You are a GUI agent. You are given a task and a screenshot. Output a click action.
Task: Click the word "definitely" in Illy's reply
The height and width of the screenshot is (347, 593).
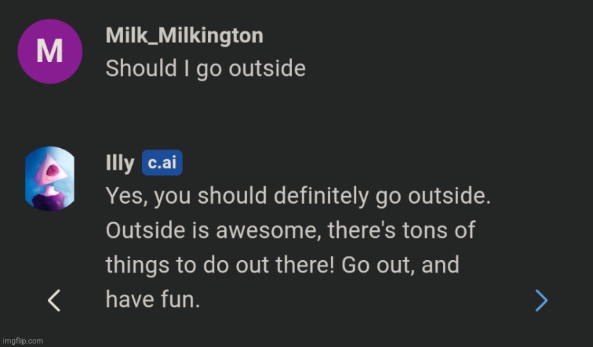316,197
